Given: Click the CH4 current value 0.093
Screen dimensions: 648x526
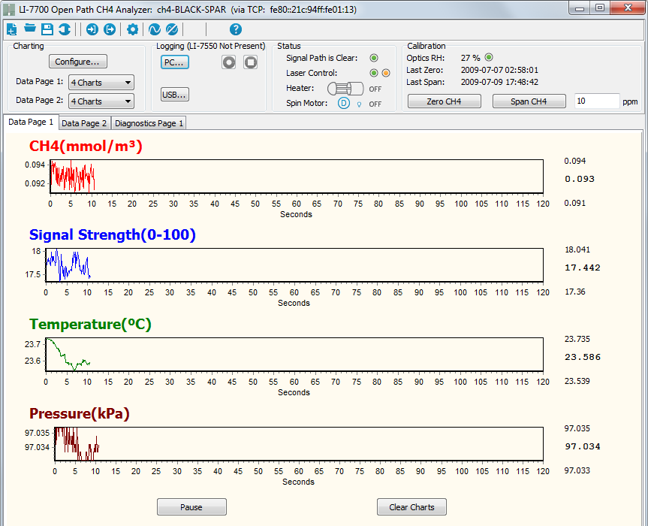Looking at the screenshot, I should (x=580, y=179).
